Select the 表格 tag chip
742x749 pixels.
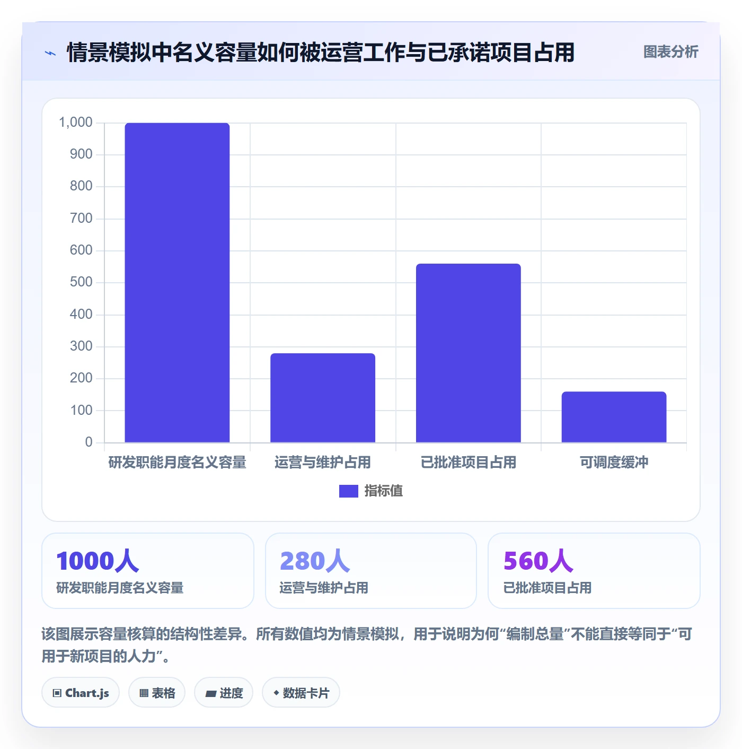(x=157, y=693)
